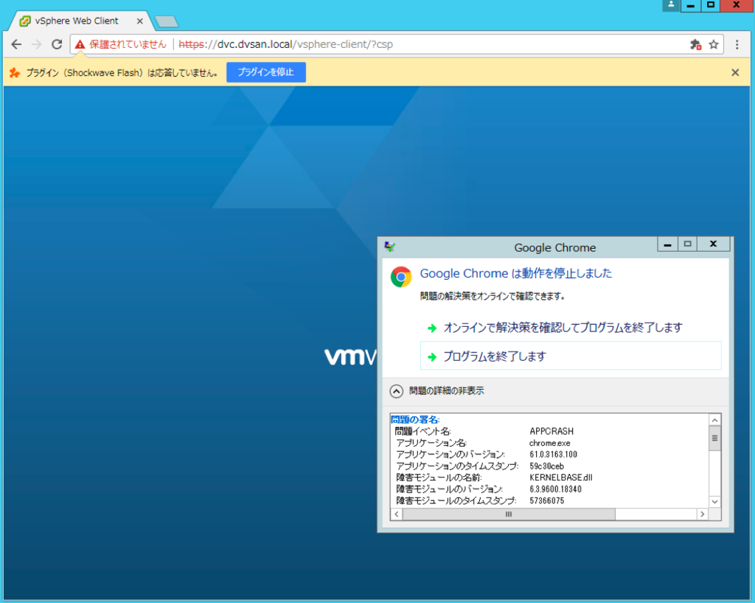This screenshot has height=603, width=755.
Task: Click the plugin puzzle icon in infobar
Action: pyautogui.click(x=15, y=72)
